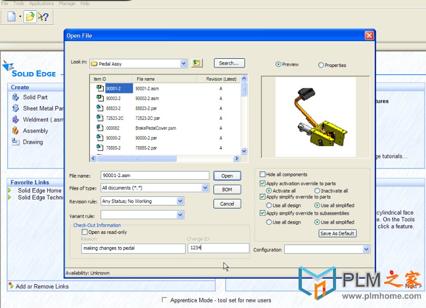Open the Help menu
426x308 pixels.
click(85, 3)
